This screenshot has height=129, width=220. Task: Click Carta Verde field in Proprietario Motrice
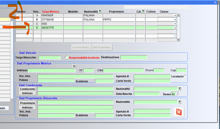pos(152,81)
